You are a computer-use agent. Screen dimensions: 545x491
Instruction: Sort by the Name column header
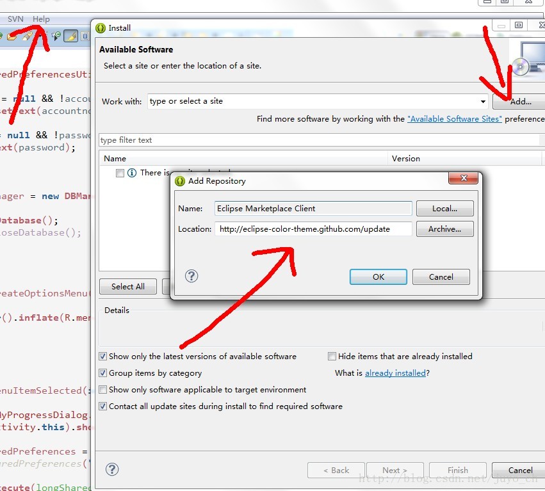click(x=243, y=159)
